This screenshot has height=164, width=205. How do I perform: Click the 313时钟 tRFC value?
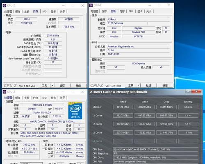point(53,59)
